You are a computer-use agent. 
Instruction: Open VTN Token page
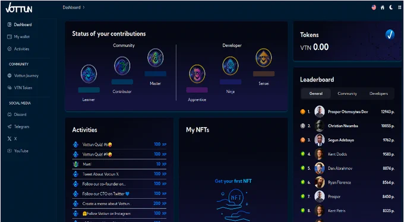click(20, 88)
